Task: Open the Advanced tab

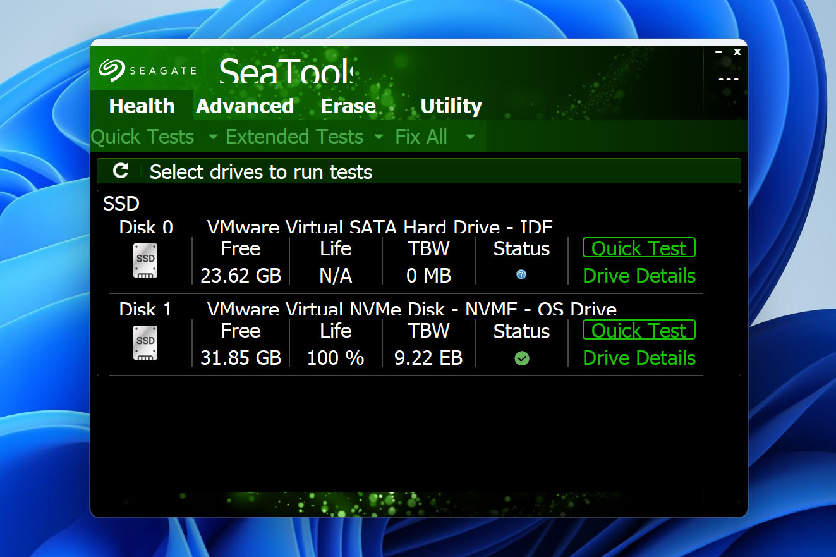Action: point(245,106)
